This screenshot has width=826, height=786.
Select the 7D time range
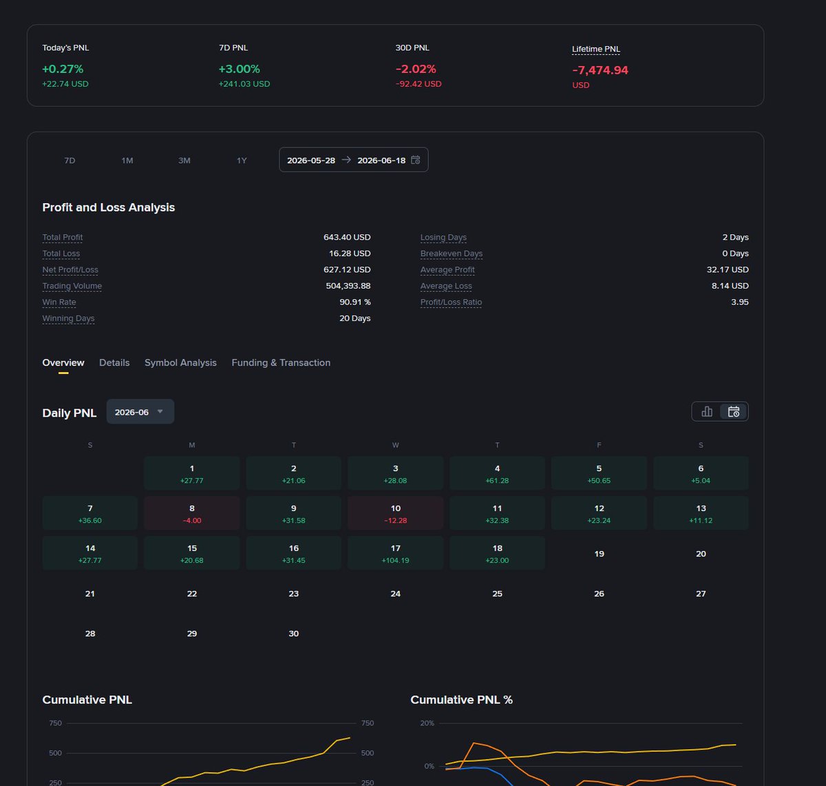tap(70, 161)
